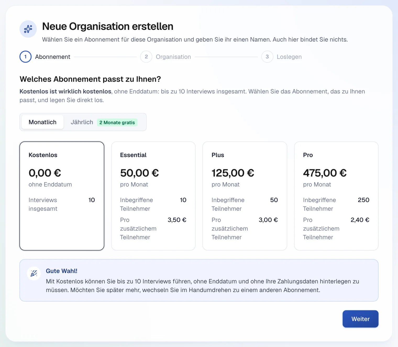This screenshot has height=347, width=398.
Task: Click the 3,00 € additional participant price
Action: pos(268,220)
